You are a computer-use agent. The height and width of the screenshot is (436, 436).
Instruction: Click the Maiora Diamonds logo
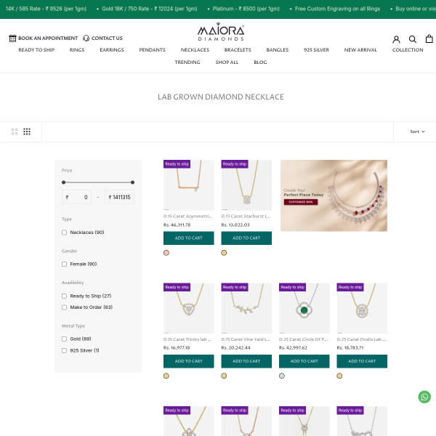click(x=221, y=32)
